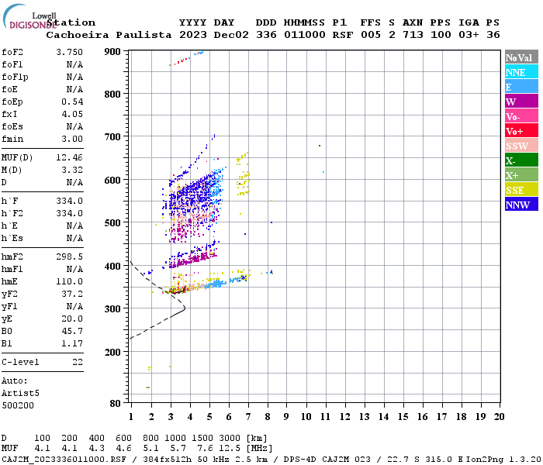Click the hmE value 110.0
543x465 pixels.
click(x=69, y=281)
